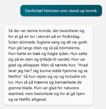
Task: Click the phrase 'fortsatte sin' in the reply
Action: tap(75, 76)
